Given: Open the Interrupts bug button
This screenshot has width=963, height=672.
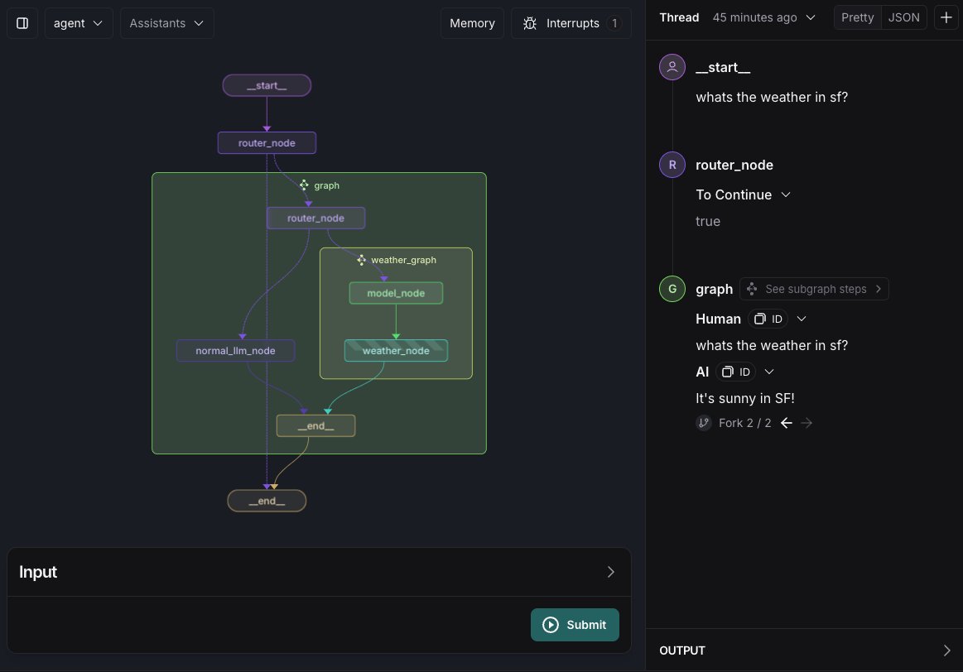Looking at the screenshot, I should 571,23.
